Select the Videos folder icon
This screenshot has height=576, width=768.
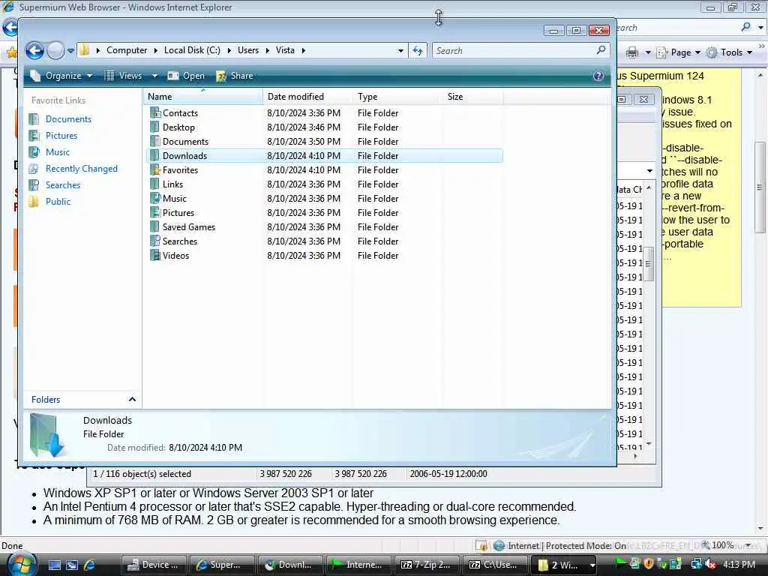pos(154,255)
